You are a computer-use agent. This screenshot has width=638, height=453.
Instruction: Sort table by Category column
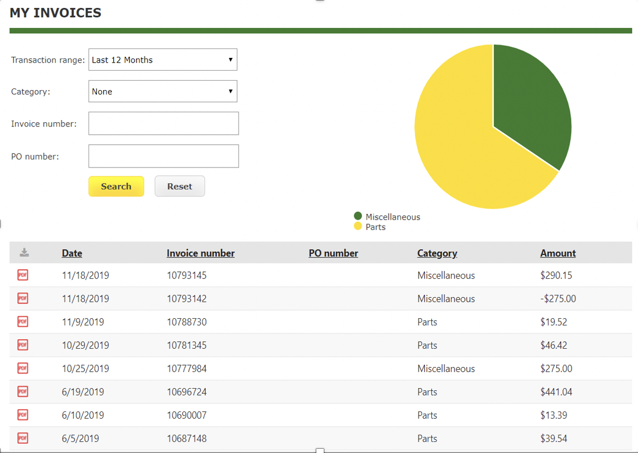click(x=437, y=253)
